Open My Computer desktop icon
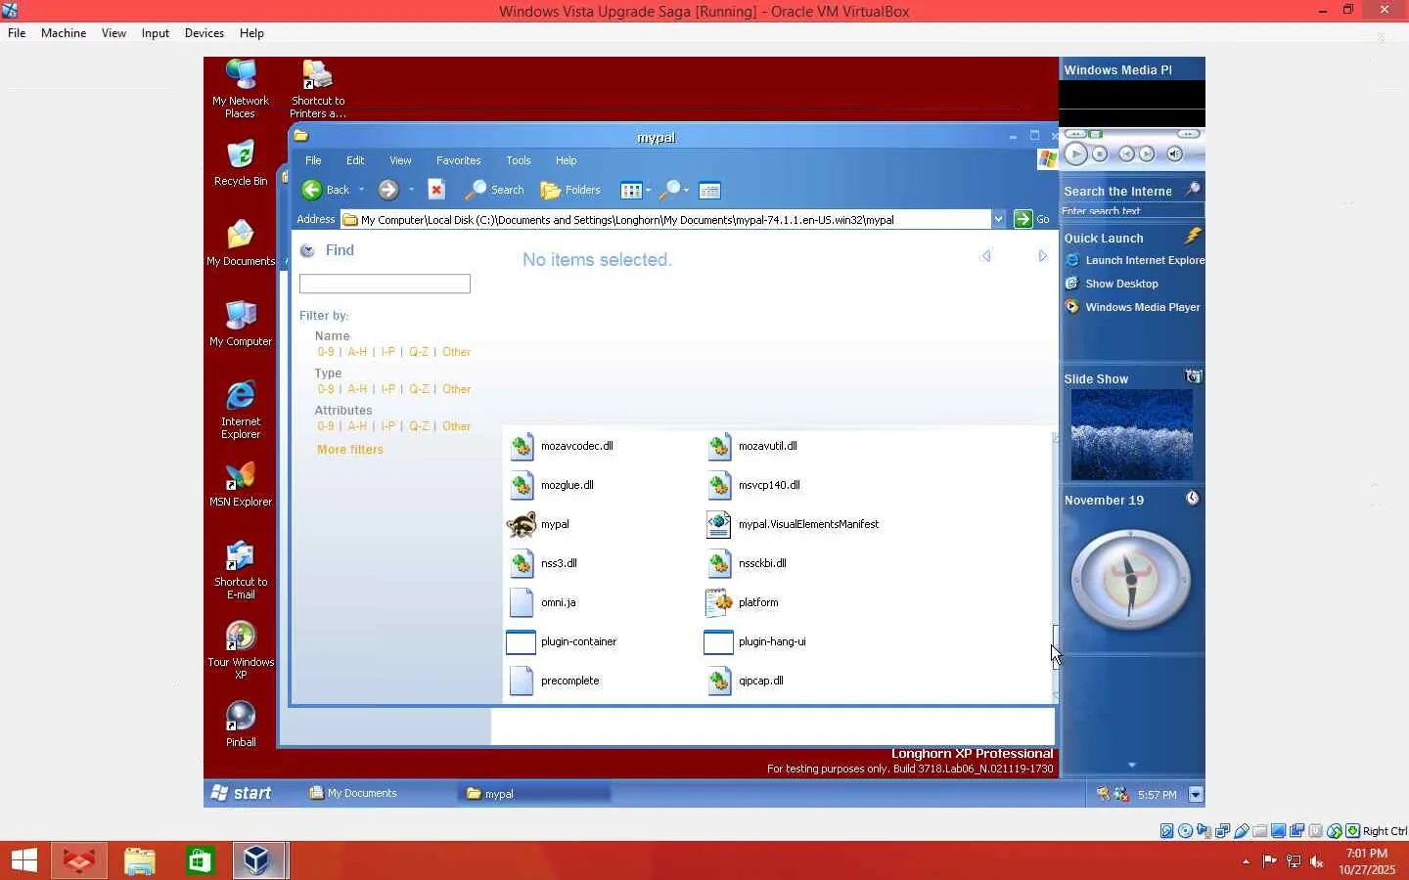 (x=241, y=315)
